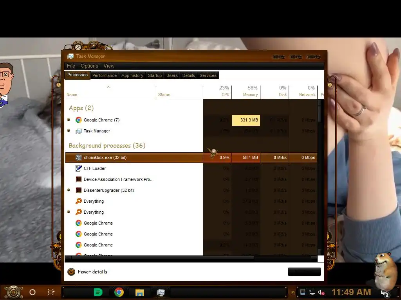The height and width of the screenshot is (300, 401).
Task: Sort by Memory usage column
Action: [x=246, y=92]
